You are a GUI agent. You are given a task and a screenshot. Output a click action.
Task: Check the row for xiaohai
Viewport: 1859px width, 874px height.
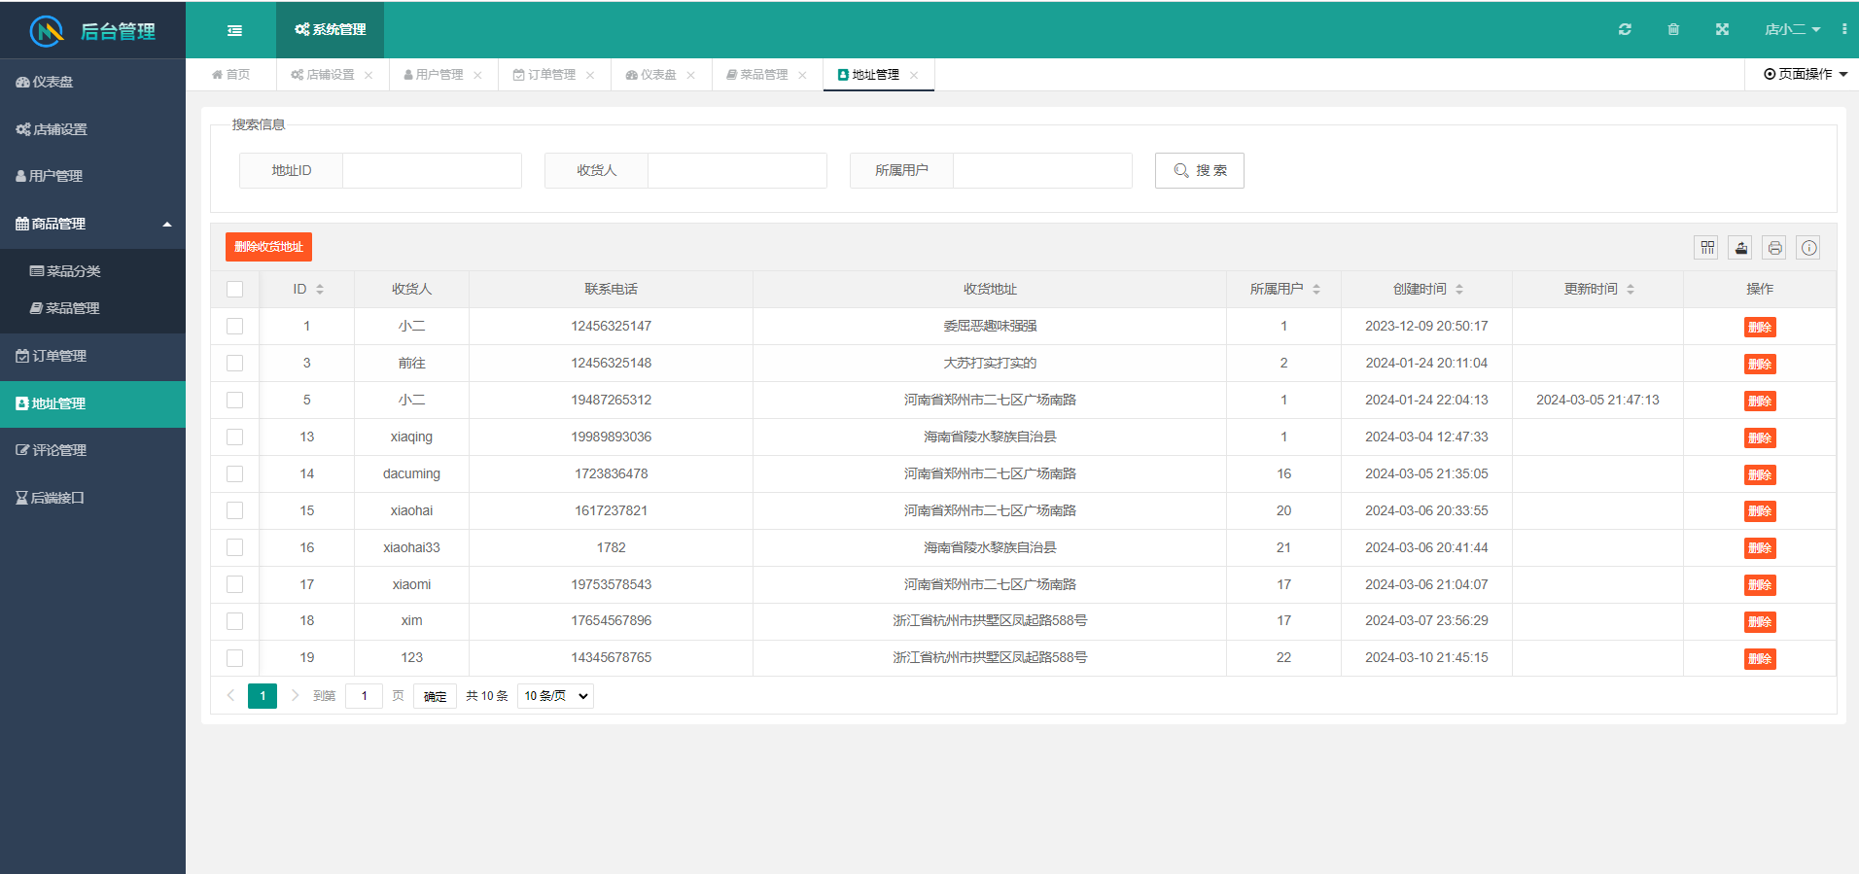click(x=234, y=510)
